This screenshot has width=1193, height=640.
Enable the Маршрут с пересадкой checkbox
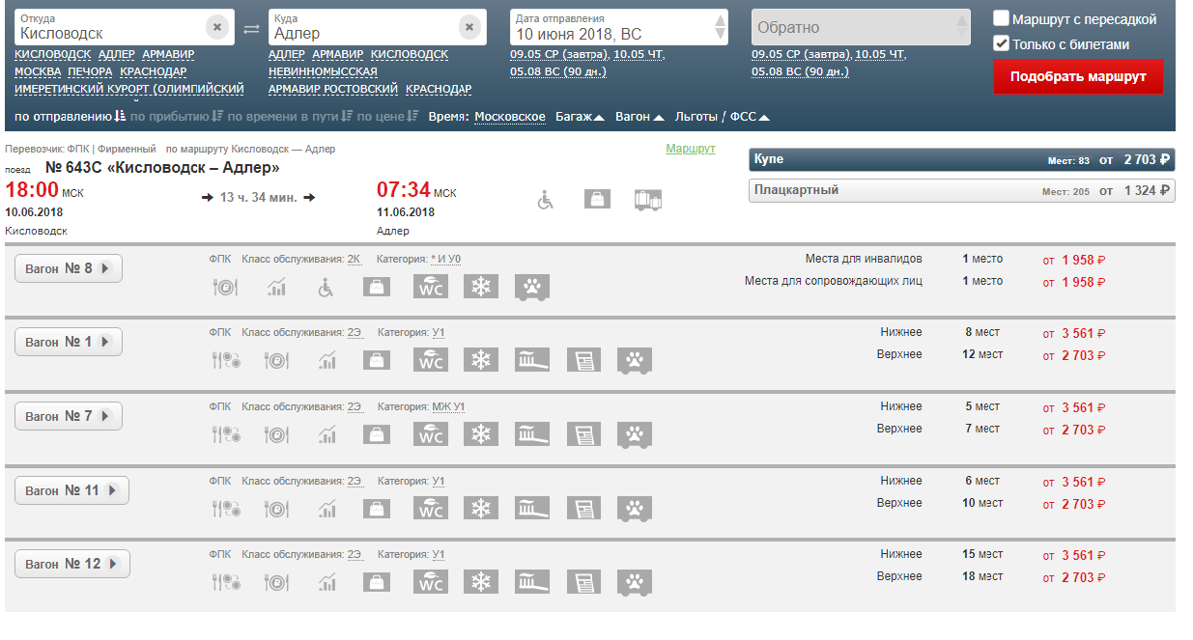(1002, 19)
